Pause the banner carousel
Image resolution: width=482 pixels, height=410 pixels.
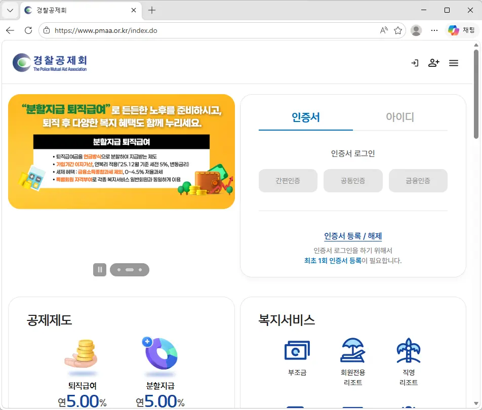pos(99,269)
